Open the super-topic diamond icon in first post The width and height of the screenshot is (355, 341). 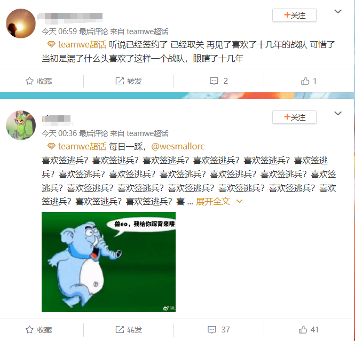[51, 44]
